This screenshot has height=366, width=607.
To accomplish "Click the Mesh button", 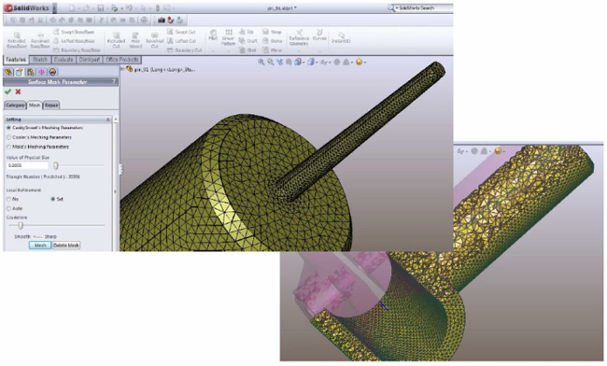I will pos(40,246).
